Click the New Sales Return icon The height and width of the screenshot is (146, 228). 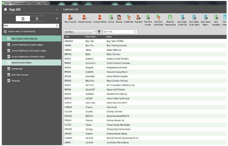(x=205, y=20)
